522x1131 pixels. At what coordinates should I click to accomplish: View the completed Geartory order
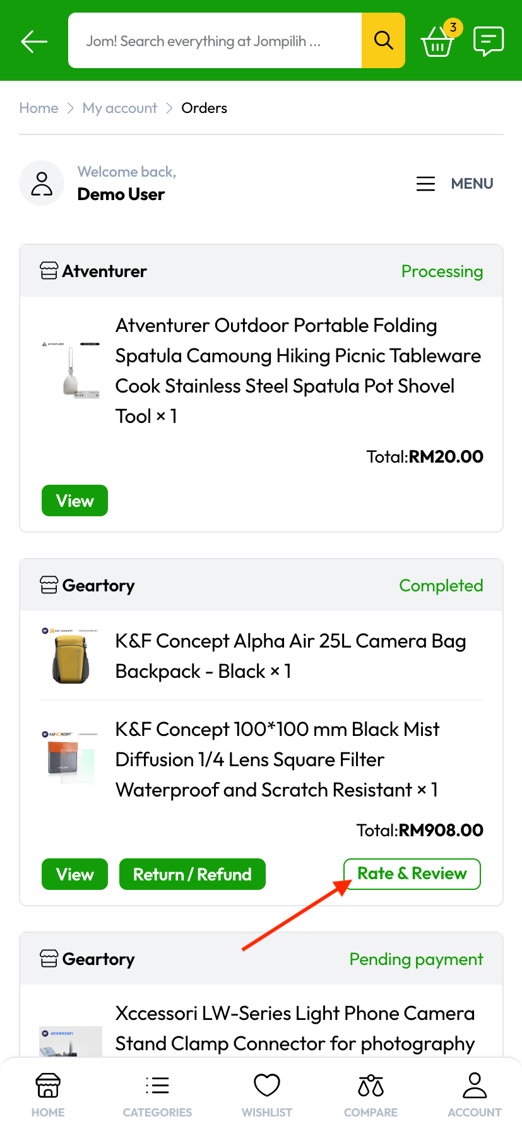tap(74, 874)
